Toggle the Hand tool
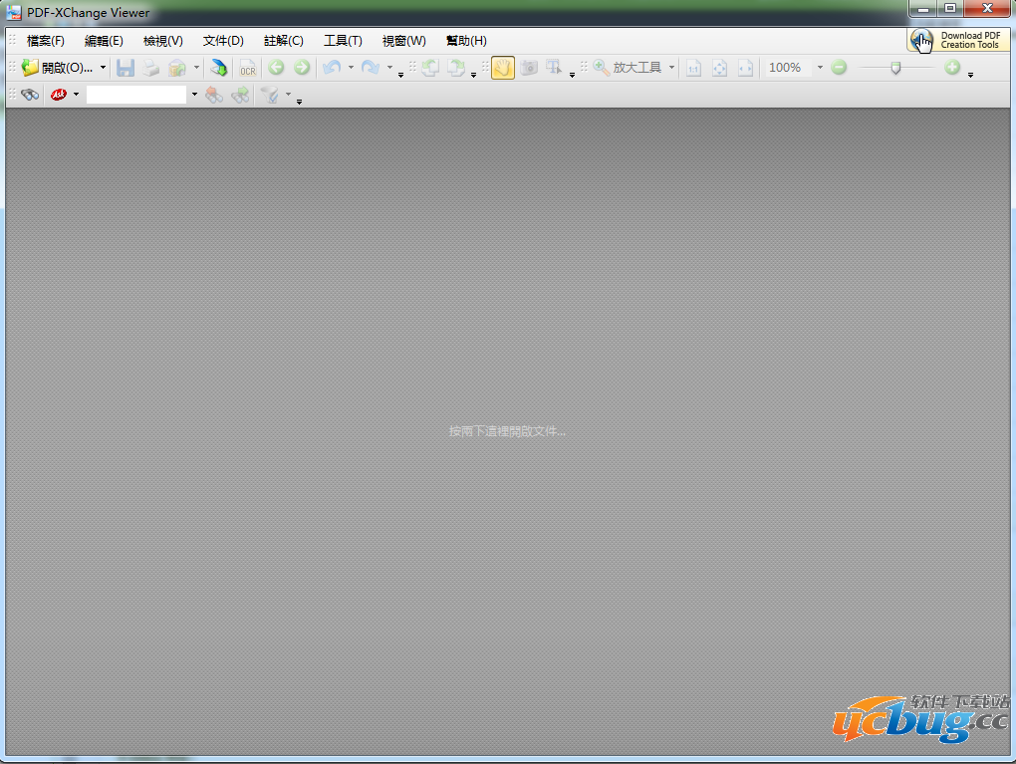Screen dimensions: 1016x764 pos(503,68)
